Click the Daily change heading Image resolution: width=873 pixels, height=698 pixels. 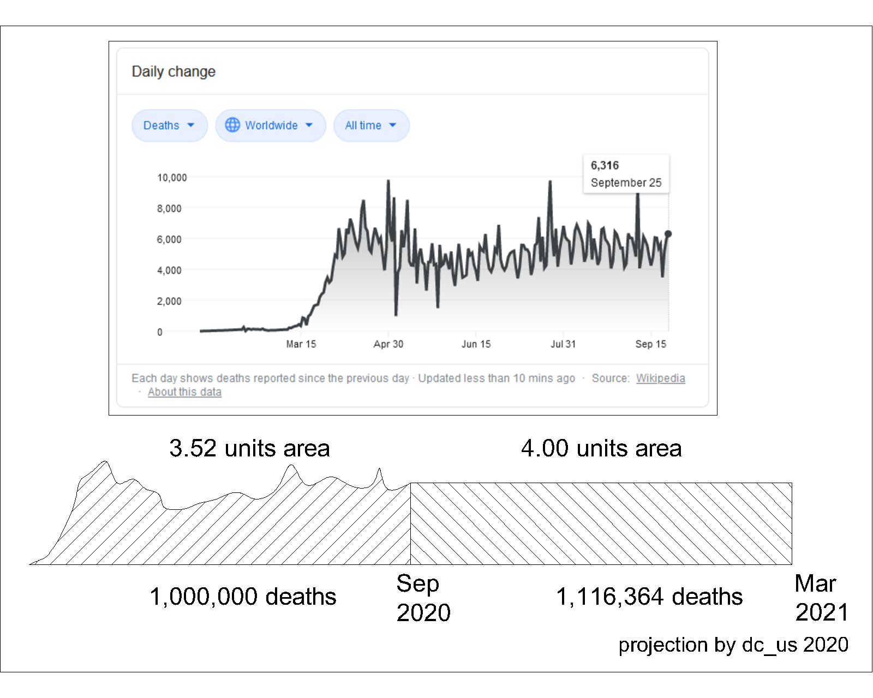pos(174,71)
